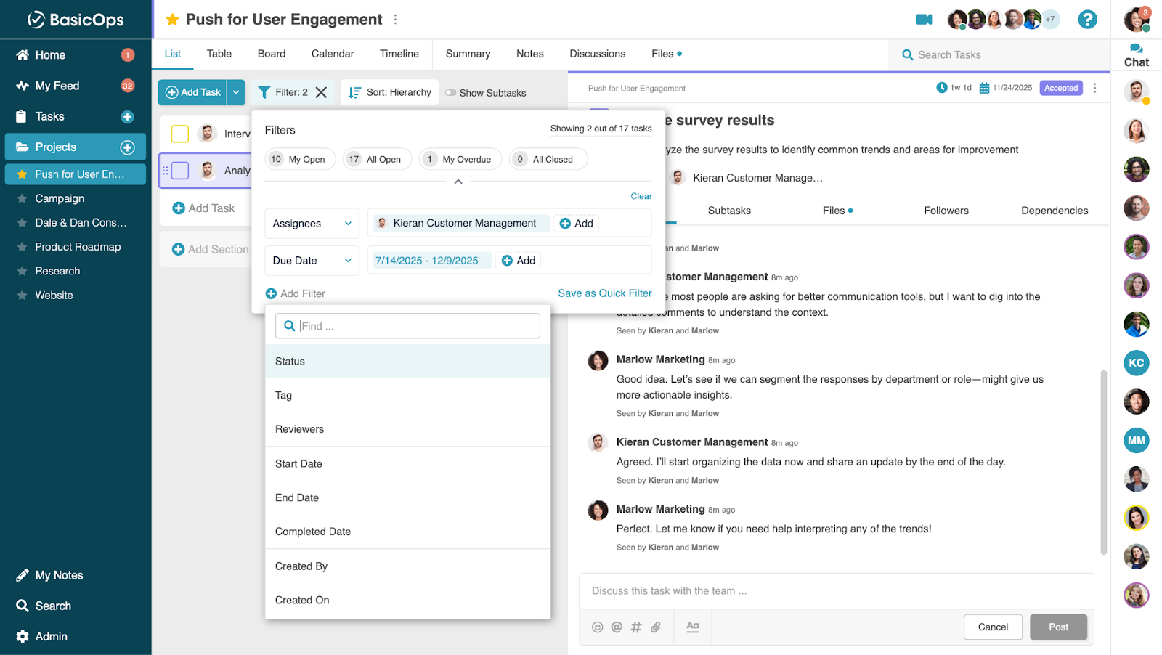1162x655 pixels.
Task: Toggle the Show Subtasks switch
Action: pos(451,93)
